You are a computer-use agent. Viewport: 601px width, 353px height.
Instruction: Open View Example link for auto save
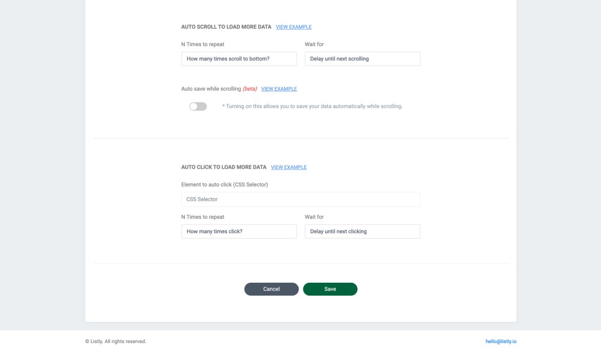[x=279, y=89]
